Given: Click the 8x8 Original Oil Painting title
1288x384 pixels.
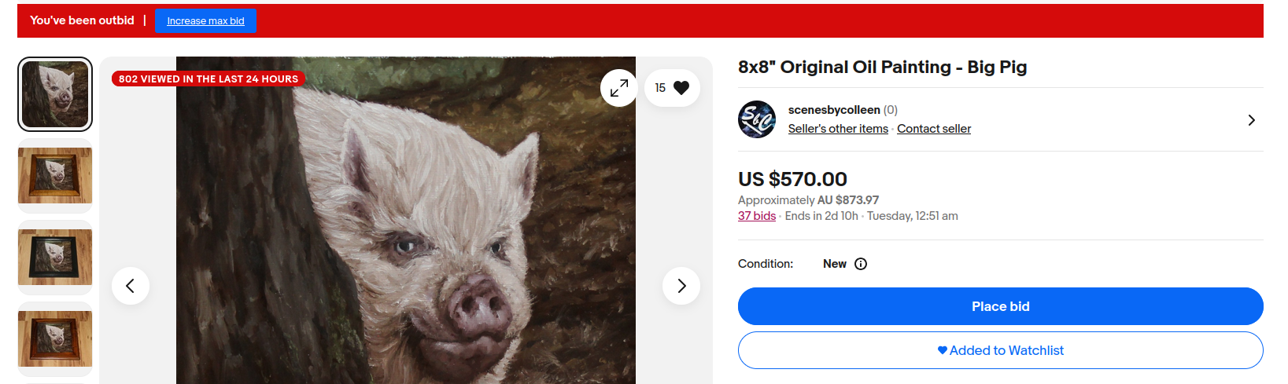Looking at the screenshot, I should pos(882,68).
